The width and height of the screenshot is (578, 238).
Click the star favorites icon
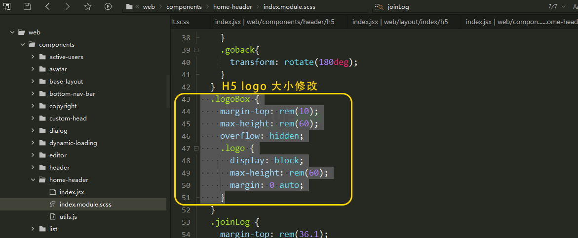[x=88, y=6]
